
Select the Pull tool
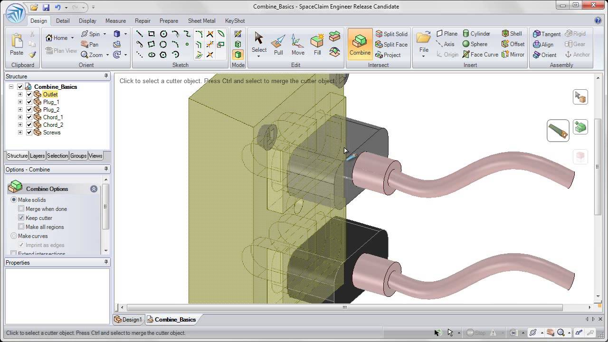point(278,45)
